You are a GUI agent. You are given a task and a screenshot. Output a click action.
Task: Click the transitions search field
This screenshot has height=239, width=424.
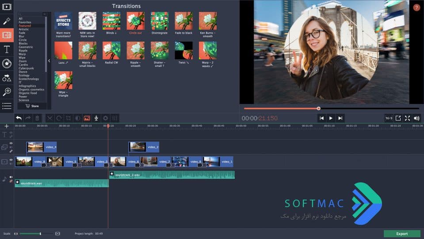point(32,14)
